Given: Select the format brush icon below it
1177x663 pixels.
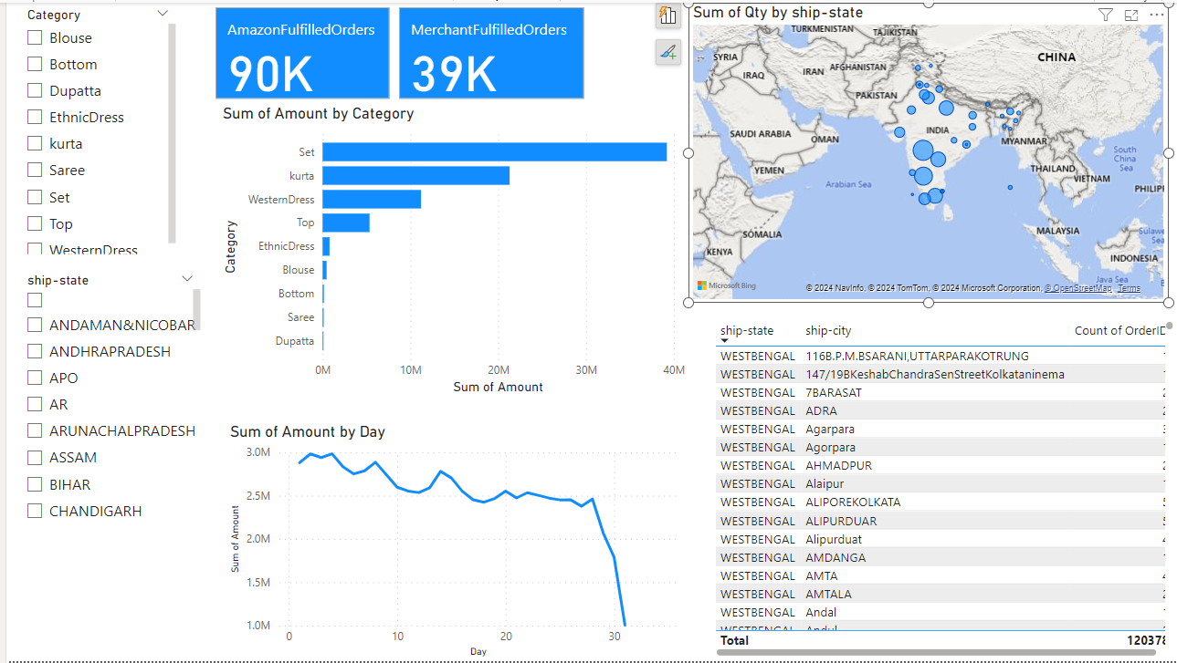Looking at the screenshot, I should (x=667, y=52).
